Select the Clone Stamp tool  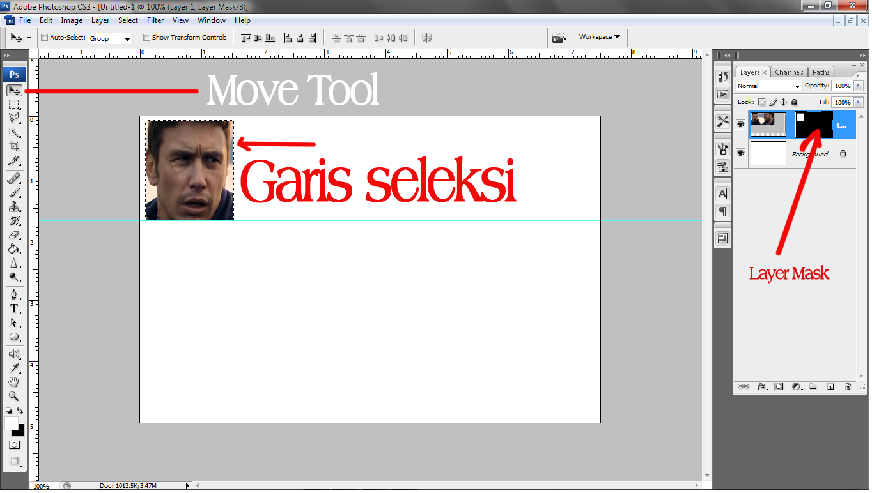(x=14, y=206)
